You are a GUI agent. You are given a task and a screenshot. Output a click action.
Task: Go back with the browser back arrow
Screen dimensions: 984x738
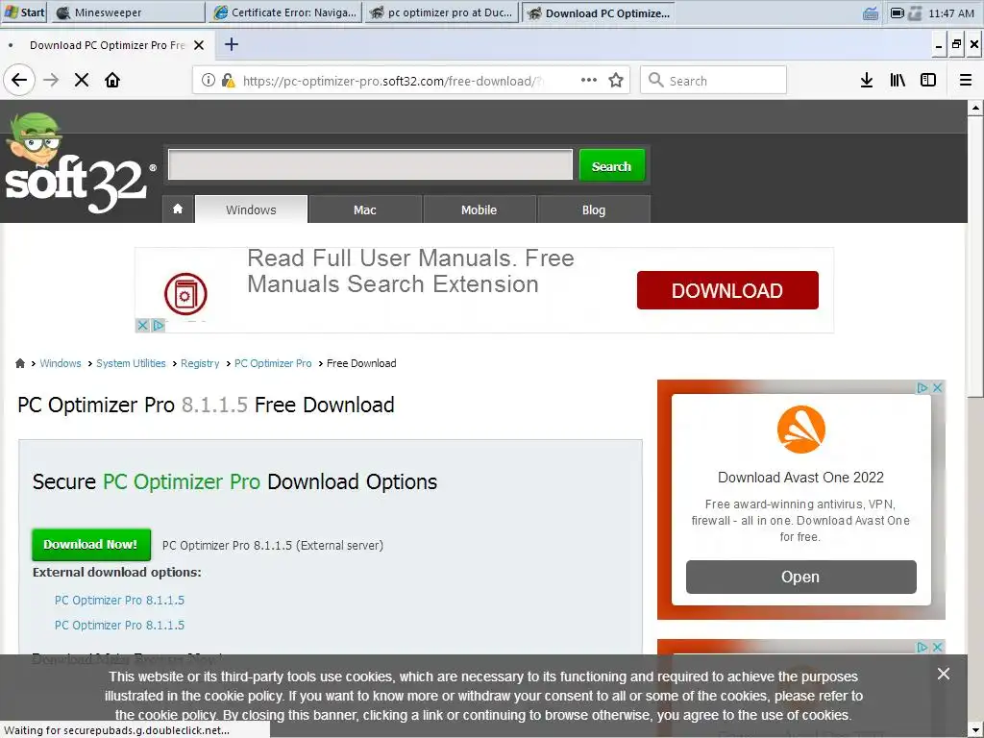[19, 81]
